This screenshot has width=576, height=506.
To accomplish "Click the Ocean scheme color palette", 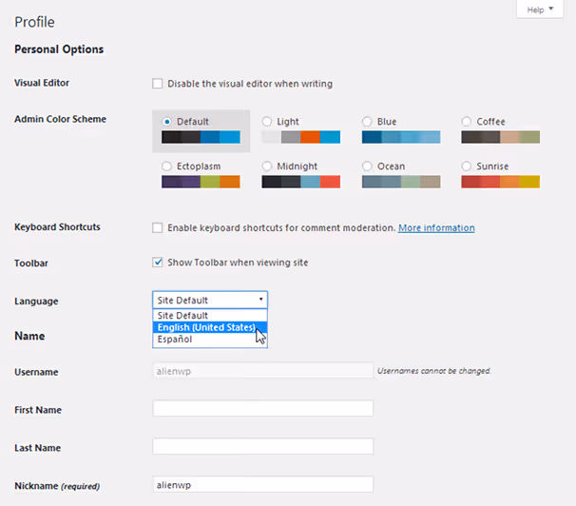I will click(401, 182).
